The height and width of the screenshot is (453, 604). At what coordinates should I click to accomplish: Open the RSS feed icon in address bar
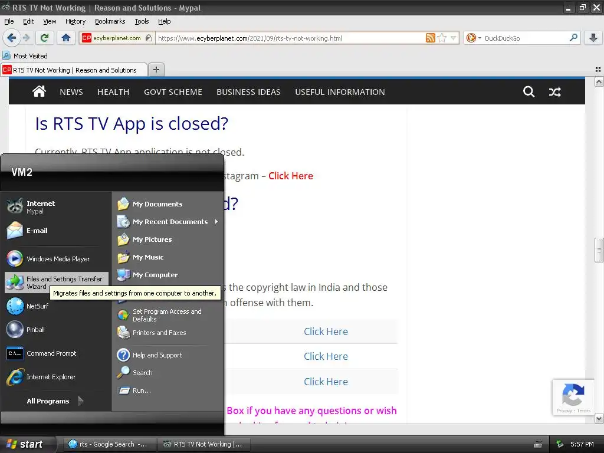pos(430,38)
